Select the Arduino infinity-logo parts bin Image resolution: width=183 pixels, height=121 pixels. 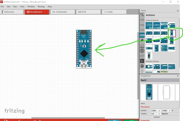click(x=142, y=35)
